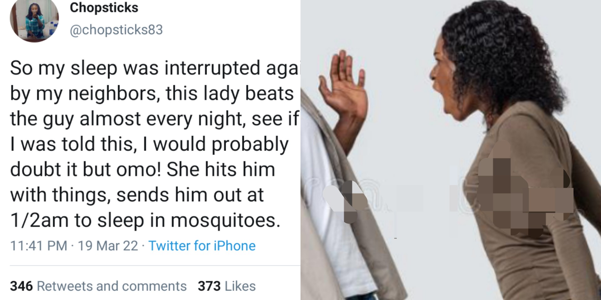This screenshot has height=300, width=601.
Task: Click the 11:41 PM timestamp
Action: click(39, 246)
